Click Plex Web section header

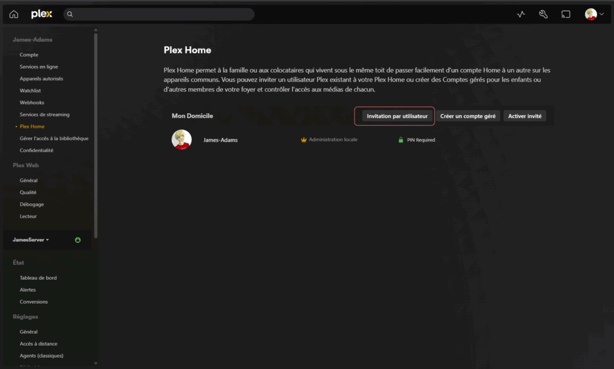(26, 165)
